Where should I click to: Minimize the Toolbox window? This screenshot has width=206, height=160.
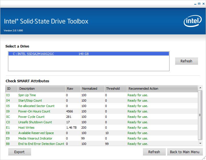click(195, 4)
